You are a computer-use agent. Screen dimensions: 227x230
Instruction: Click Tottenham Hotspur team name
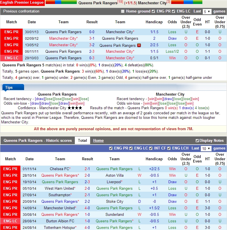coord(59,227)
